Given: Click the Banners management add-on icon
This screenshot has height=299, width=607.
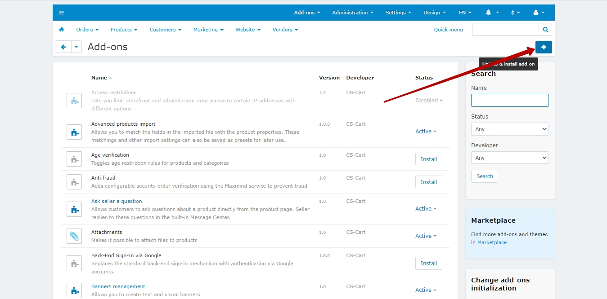Looking at the screenshot, I should pos(74,290).
